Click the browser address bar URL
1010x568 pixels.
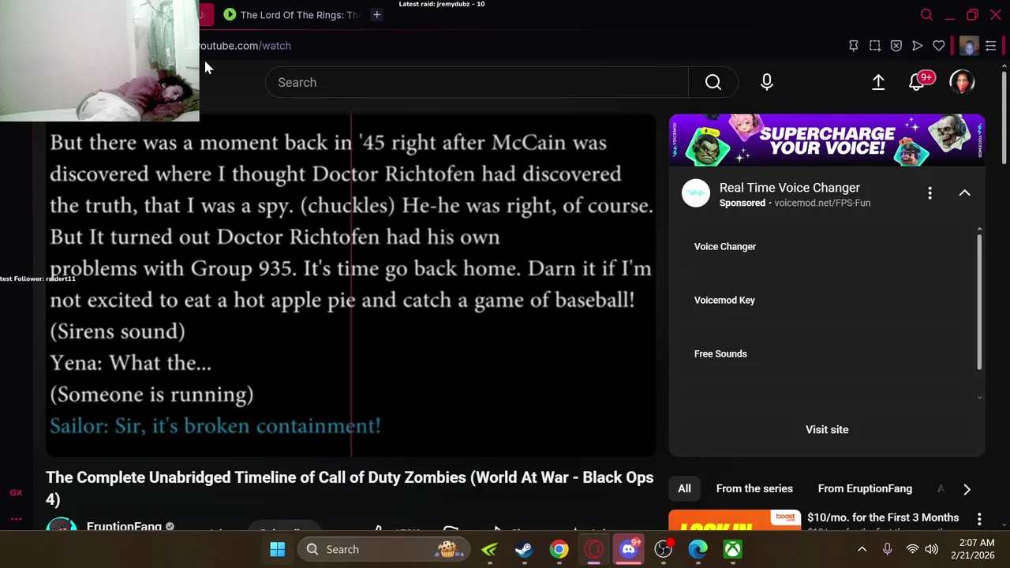245,46
